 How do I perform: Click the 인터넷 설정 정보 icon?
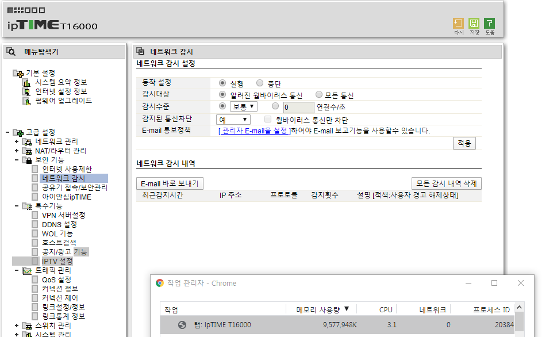[26, 91]
